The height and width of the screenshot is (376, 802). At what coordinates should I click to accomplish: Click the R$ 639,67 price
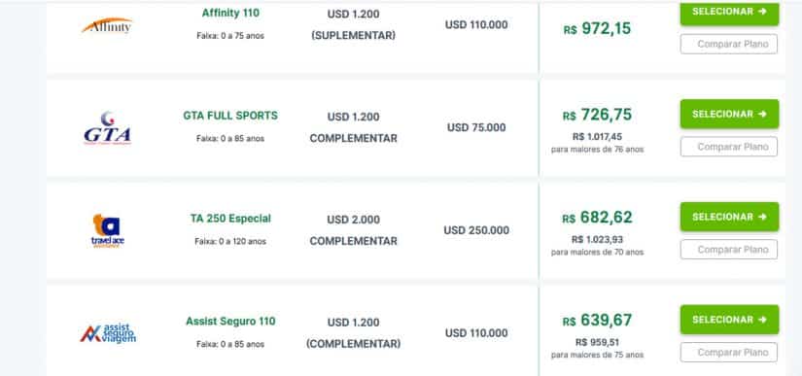[x=598, y=321]
